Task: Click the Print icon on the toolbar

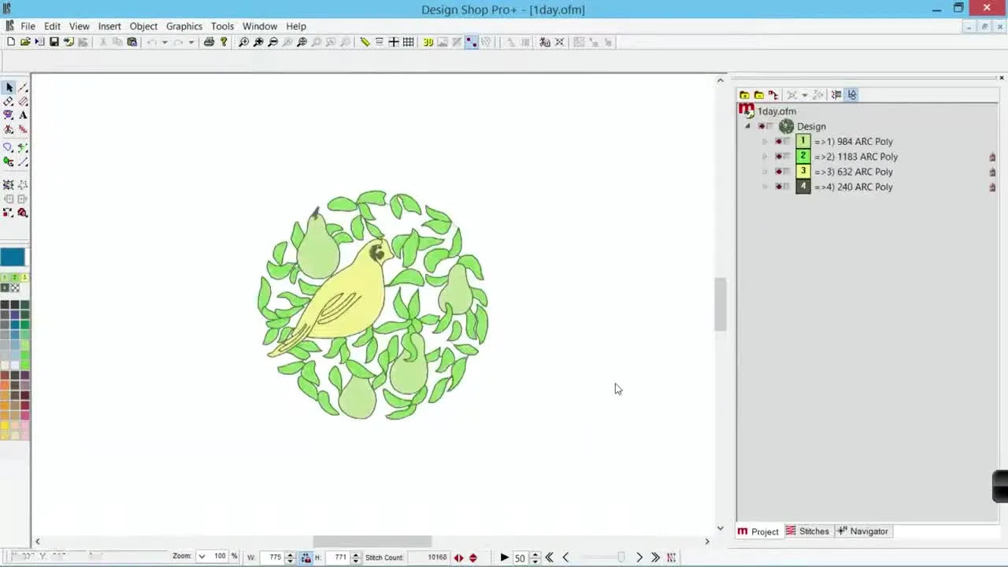Action: click(209, 42)
